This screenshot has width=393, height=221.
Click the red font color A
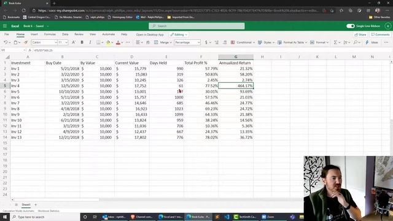click(x=118, y=42)
